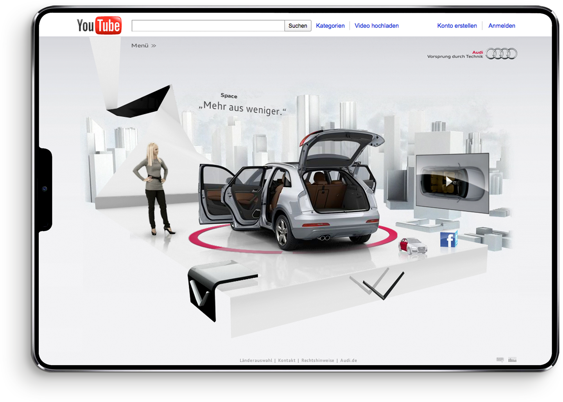Image resolution: width=563 pixels, height=402 pixels.
Task: Visit the Audi.de footer link
Action: [348, 361]
